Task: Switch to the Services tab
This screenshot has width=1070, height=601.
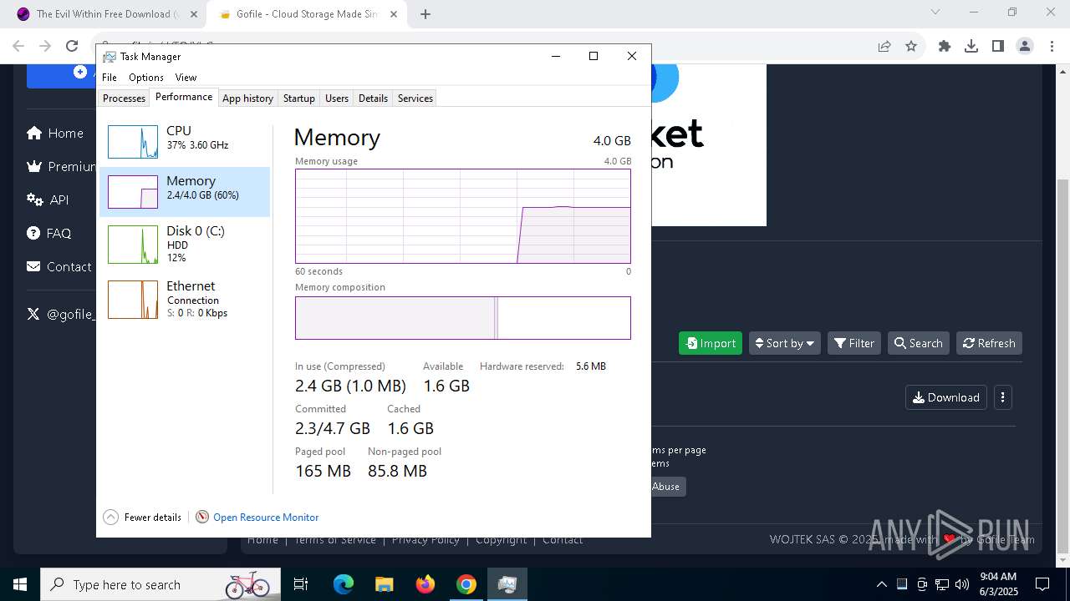Action: [x=415, y=98]
